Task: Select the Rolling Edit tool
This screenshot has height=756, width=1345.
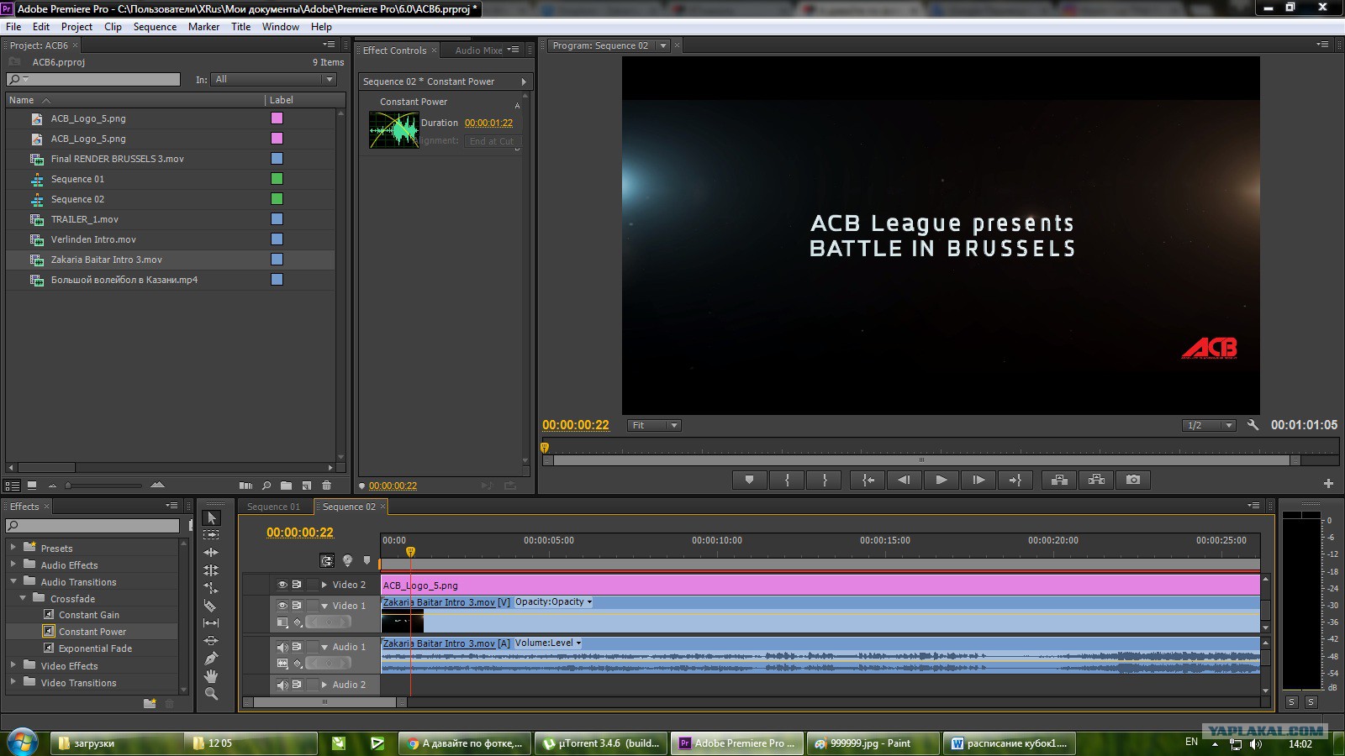Action: (211, 570)
